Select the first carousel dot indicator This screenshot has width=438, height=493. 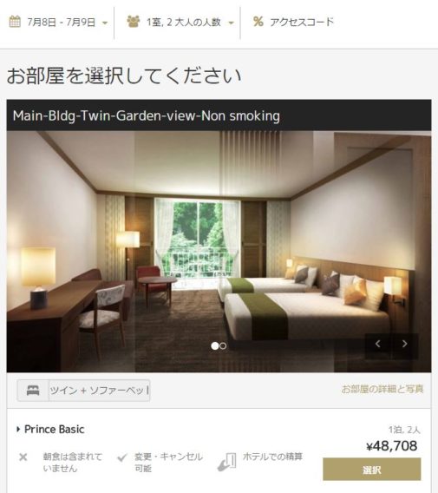[214, 345]
